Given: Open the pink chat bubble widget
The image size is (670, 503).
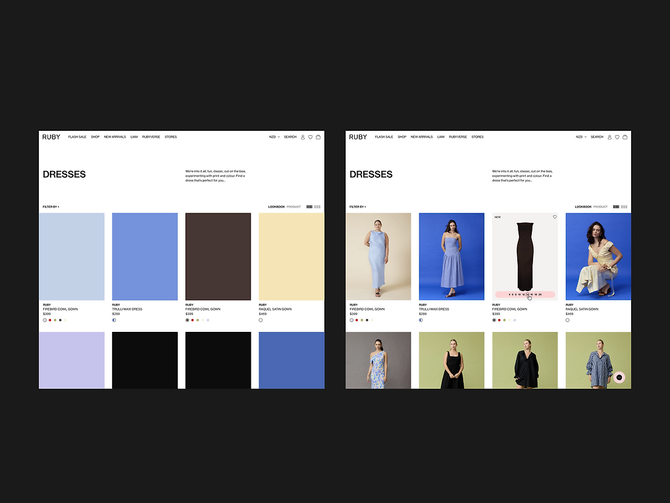Looking at the screenshot, I should [619, 378].
